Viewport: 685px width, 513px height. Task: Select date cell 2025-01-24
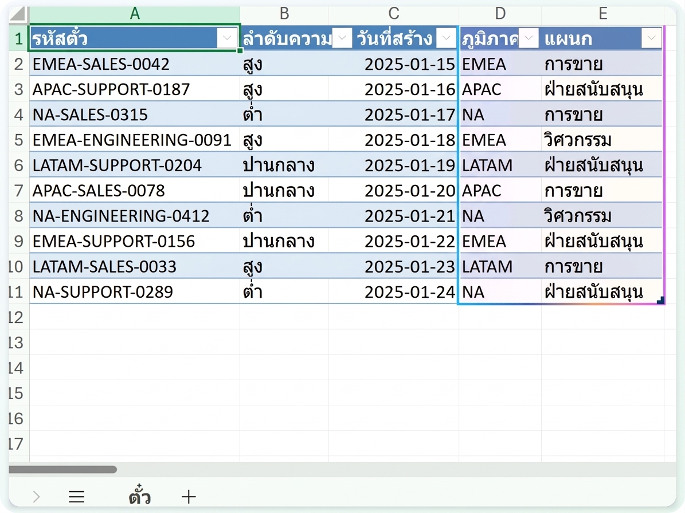click(394, 292)
